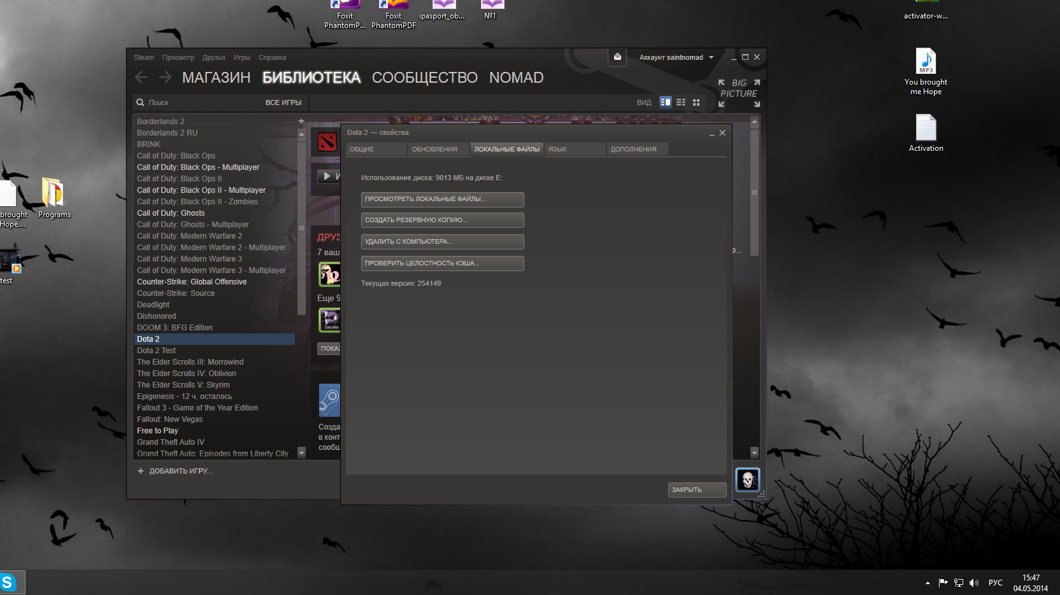Open the account saintnomad dropdown
Viewport: 1060px width, 595px height.
(677, 57)
